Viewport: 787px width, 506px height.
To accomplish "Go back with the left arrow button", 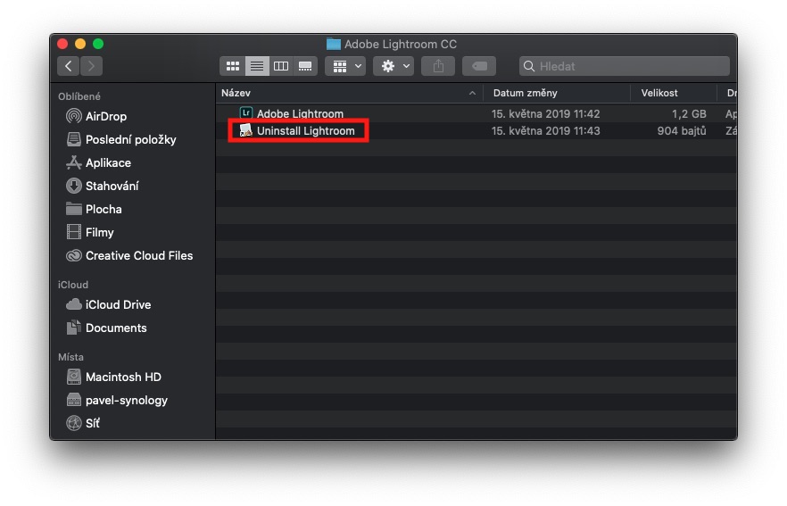I will tap(68, 66).
